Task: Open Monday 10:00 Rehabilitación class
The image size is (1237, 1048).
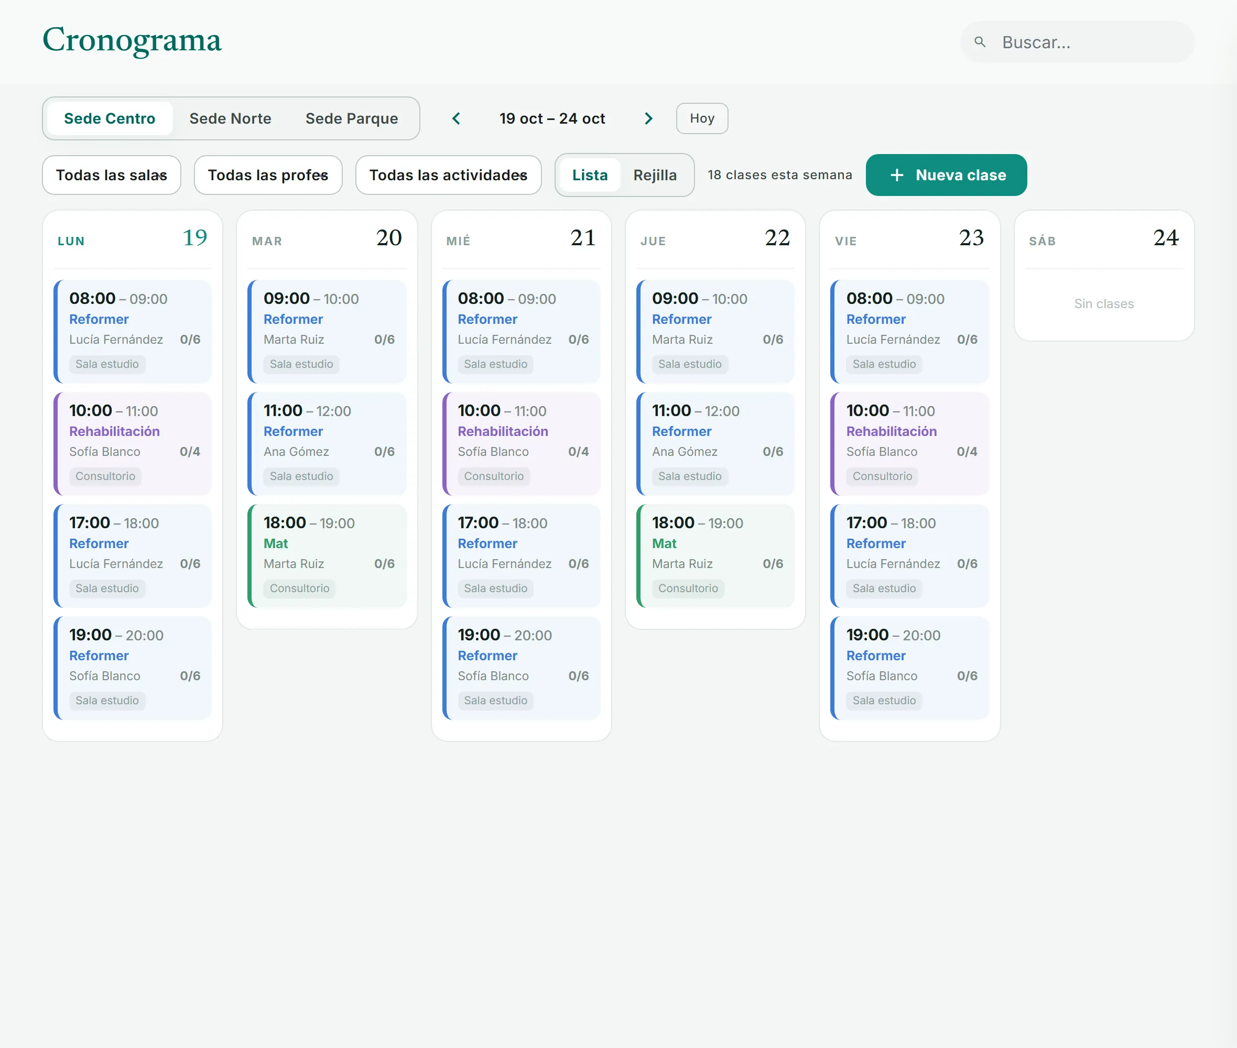Action: pos(133,444)
